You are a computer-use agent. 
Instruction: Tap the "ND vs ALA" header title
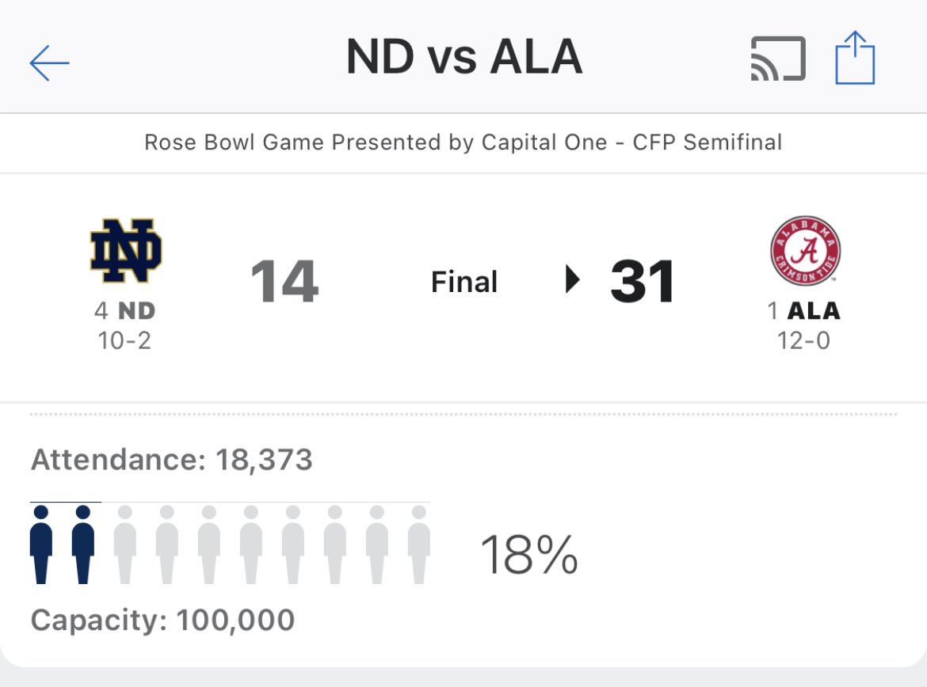click(463, 58)
